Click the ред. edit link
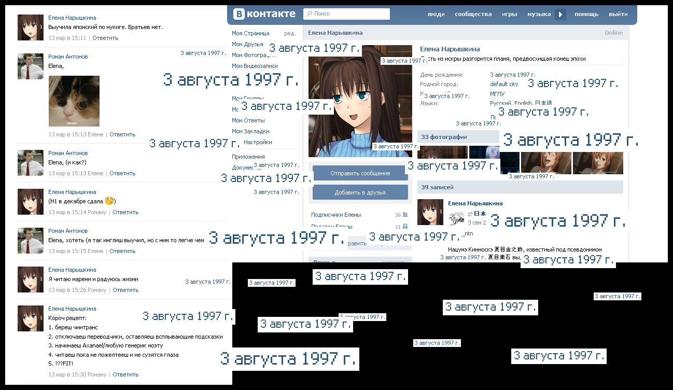The height and width of the screenshot is (390, 673). point(290,33)
